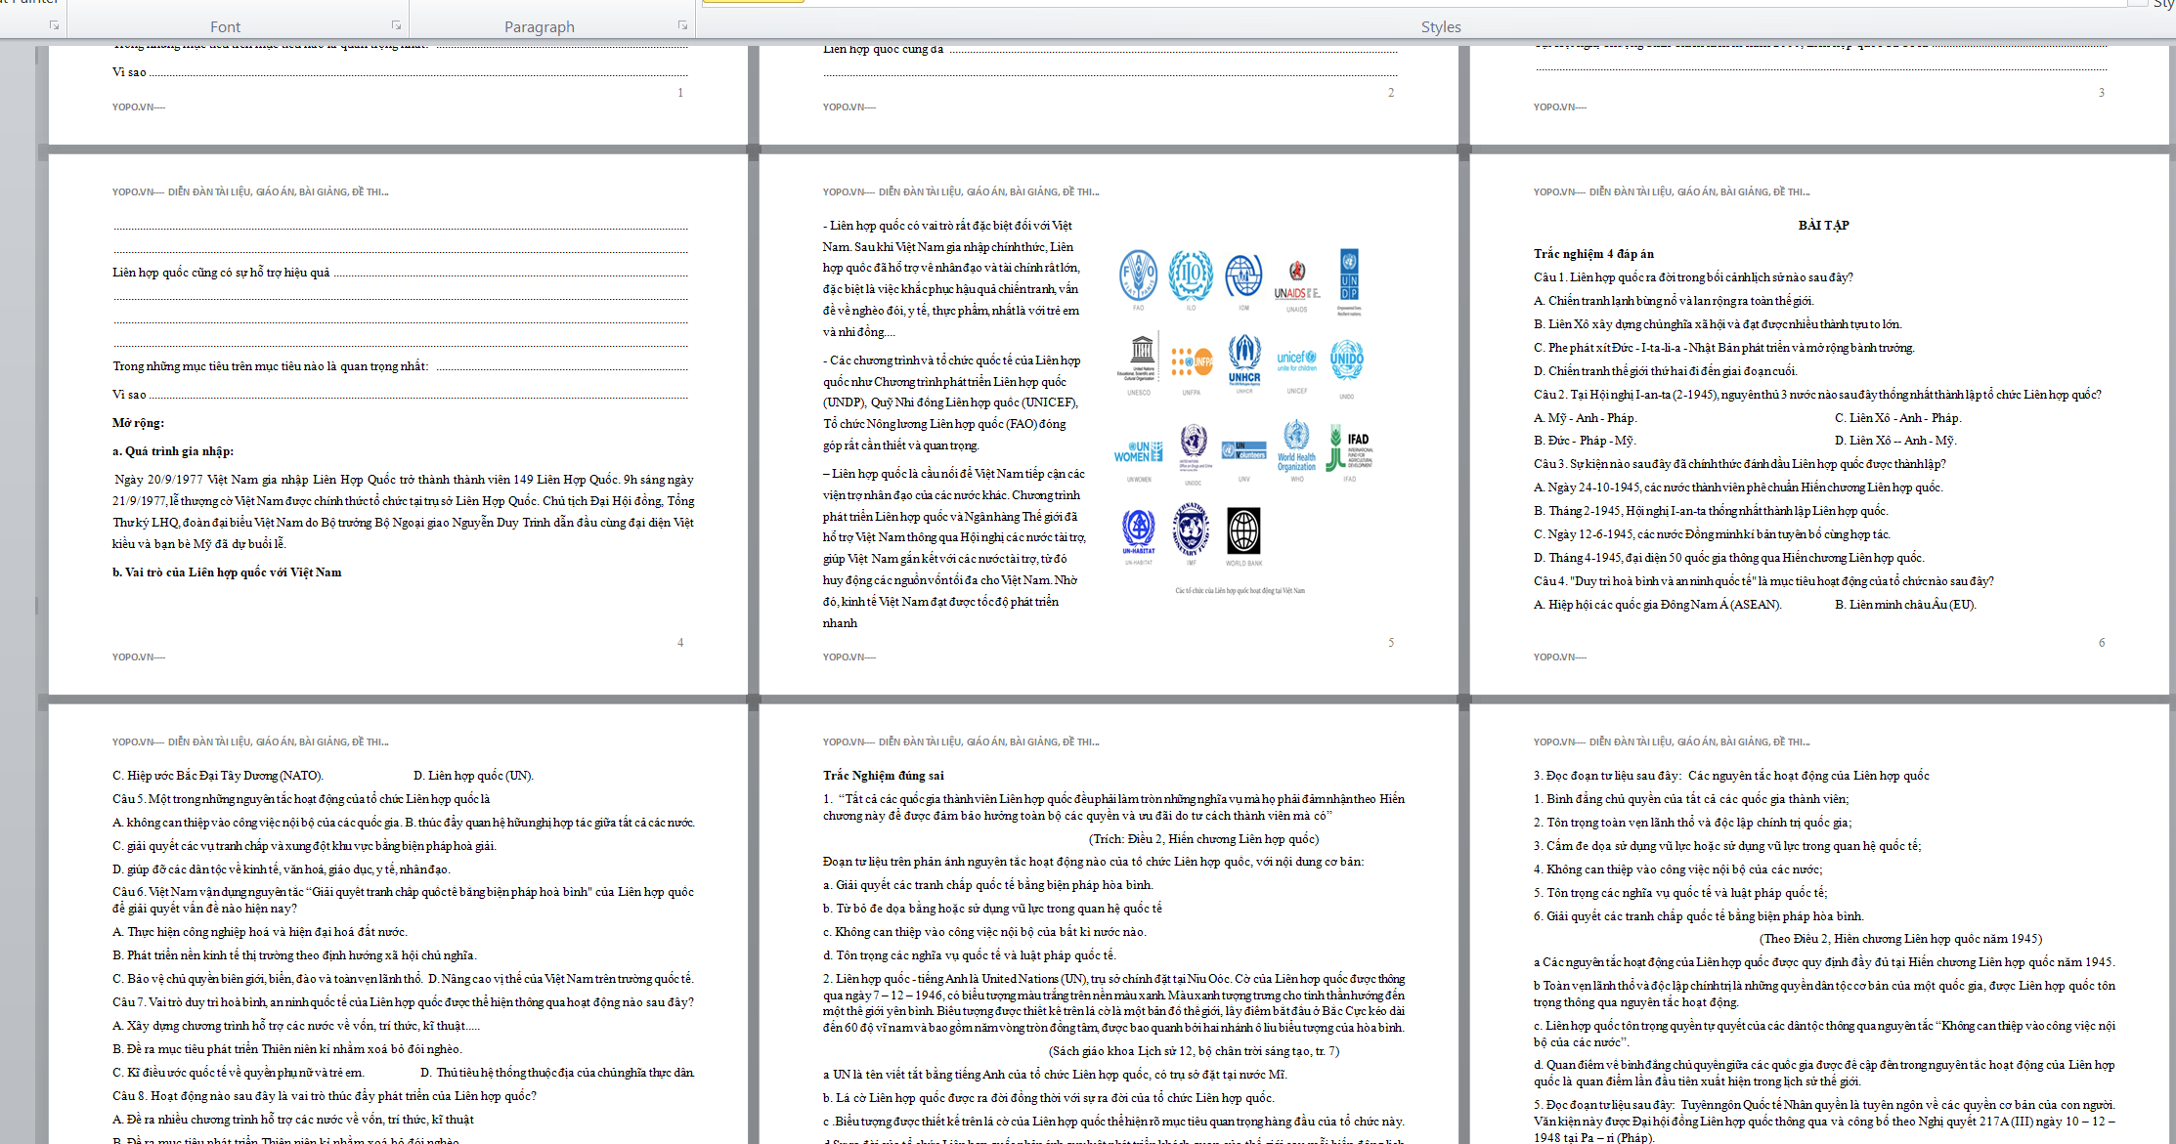This screenshot has height=1144, width=2176.
Task: Click citation '(Trích: Điều 2, Hiến chương Liên hợp quốc)'
Action: coord(1203,839)
